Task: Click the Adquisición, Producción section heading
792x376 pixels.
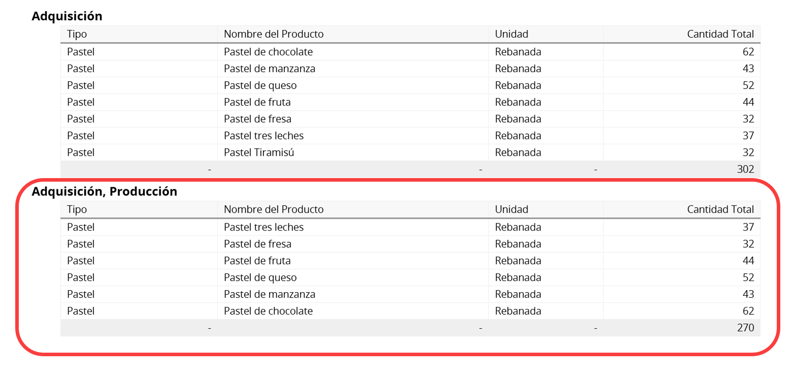Action: click(x=105, y=191)
